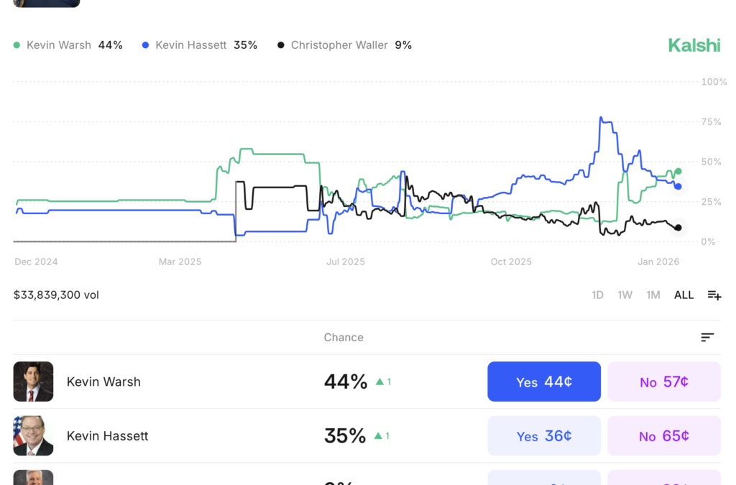Click the green up arrow beside 44%
The image size is (736, 485).
click(379, 382)
